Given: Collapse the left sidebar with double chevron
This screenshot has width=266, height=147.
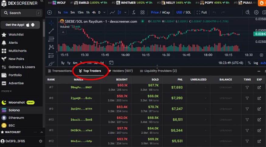Looking at the screenshot, I should (x=42, y=1).
